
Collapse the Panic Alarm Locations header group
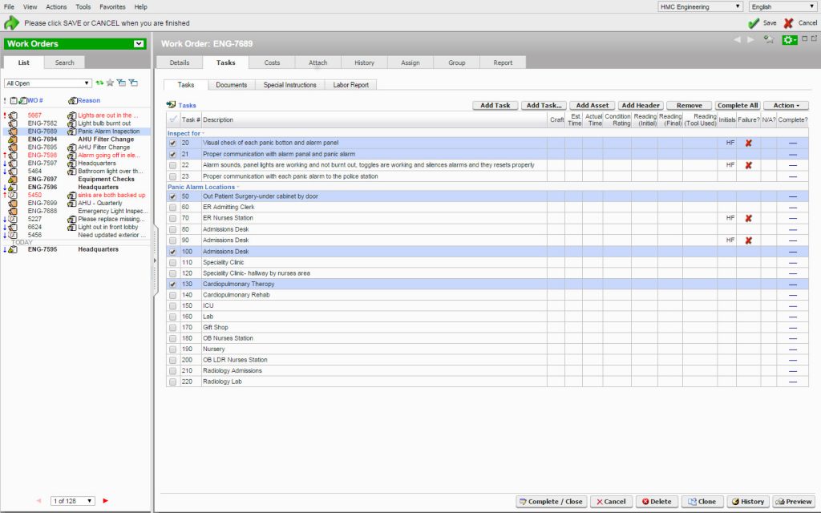[x=237, y=187]
